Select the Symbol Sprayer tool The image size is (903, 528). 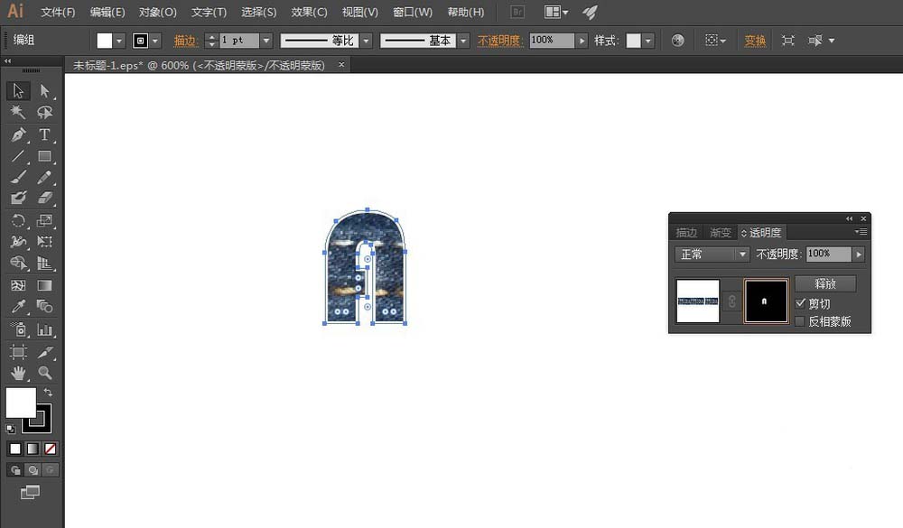[x=18, y=330]
